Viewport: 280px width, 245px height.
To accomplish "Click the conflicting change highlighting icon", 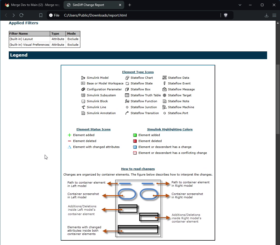I will 135,153.
